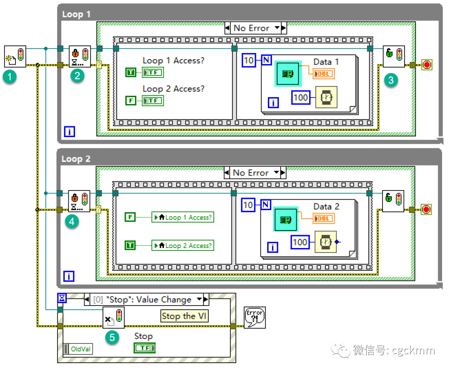Screen dimensions: 450x371
Task: Click the Wait clock icon in Loop 1
Action: click(x=326, y=97)
